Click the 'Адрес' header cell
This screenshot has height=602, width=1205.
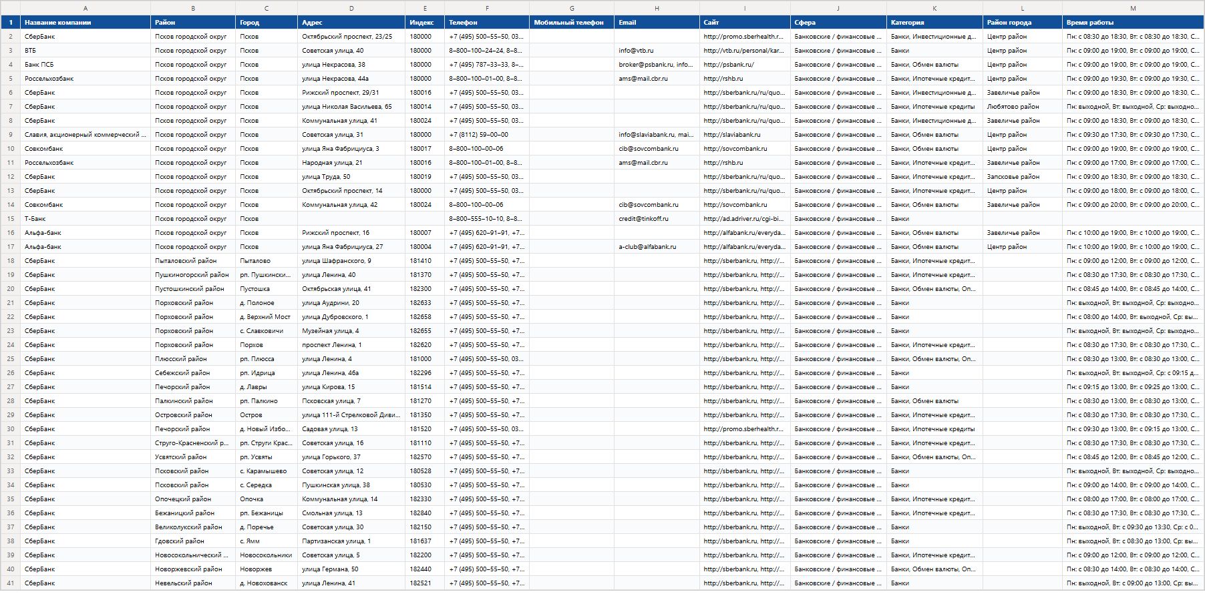tap(351, 23)
